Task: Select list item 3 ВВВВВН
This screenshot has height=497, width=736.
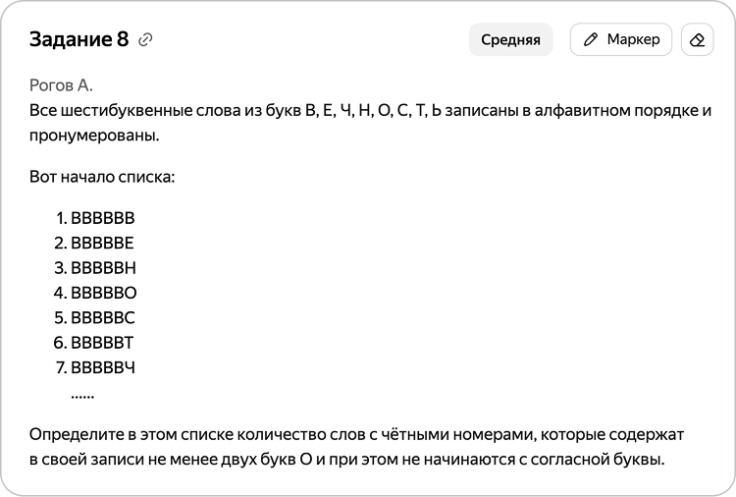Action: coord(95,268)
